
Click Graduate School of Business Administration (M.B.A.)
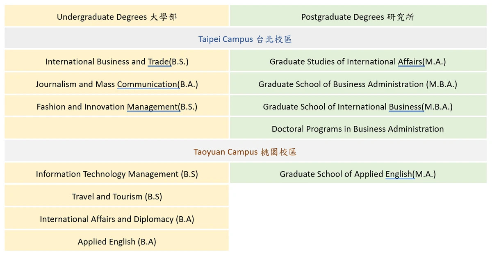coord(358,84)
